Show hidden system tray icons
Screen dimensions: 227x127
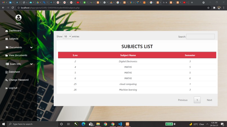tap(207, 124)
